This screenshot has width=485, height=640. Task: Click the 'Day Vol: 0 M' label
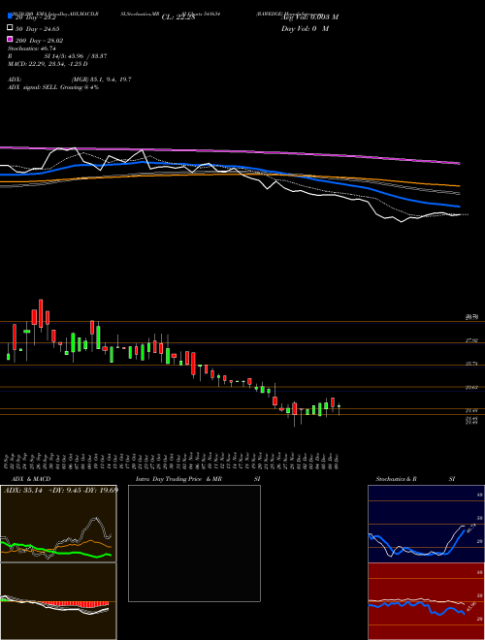306,28
